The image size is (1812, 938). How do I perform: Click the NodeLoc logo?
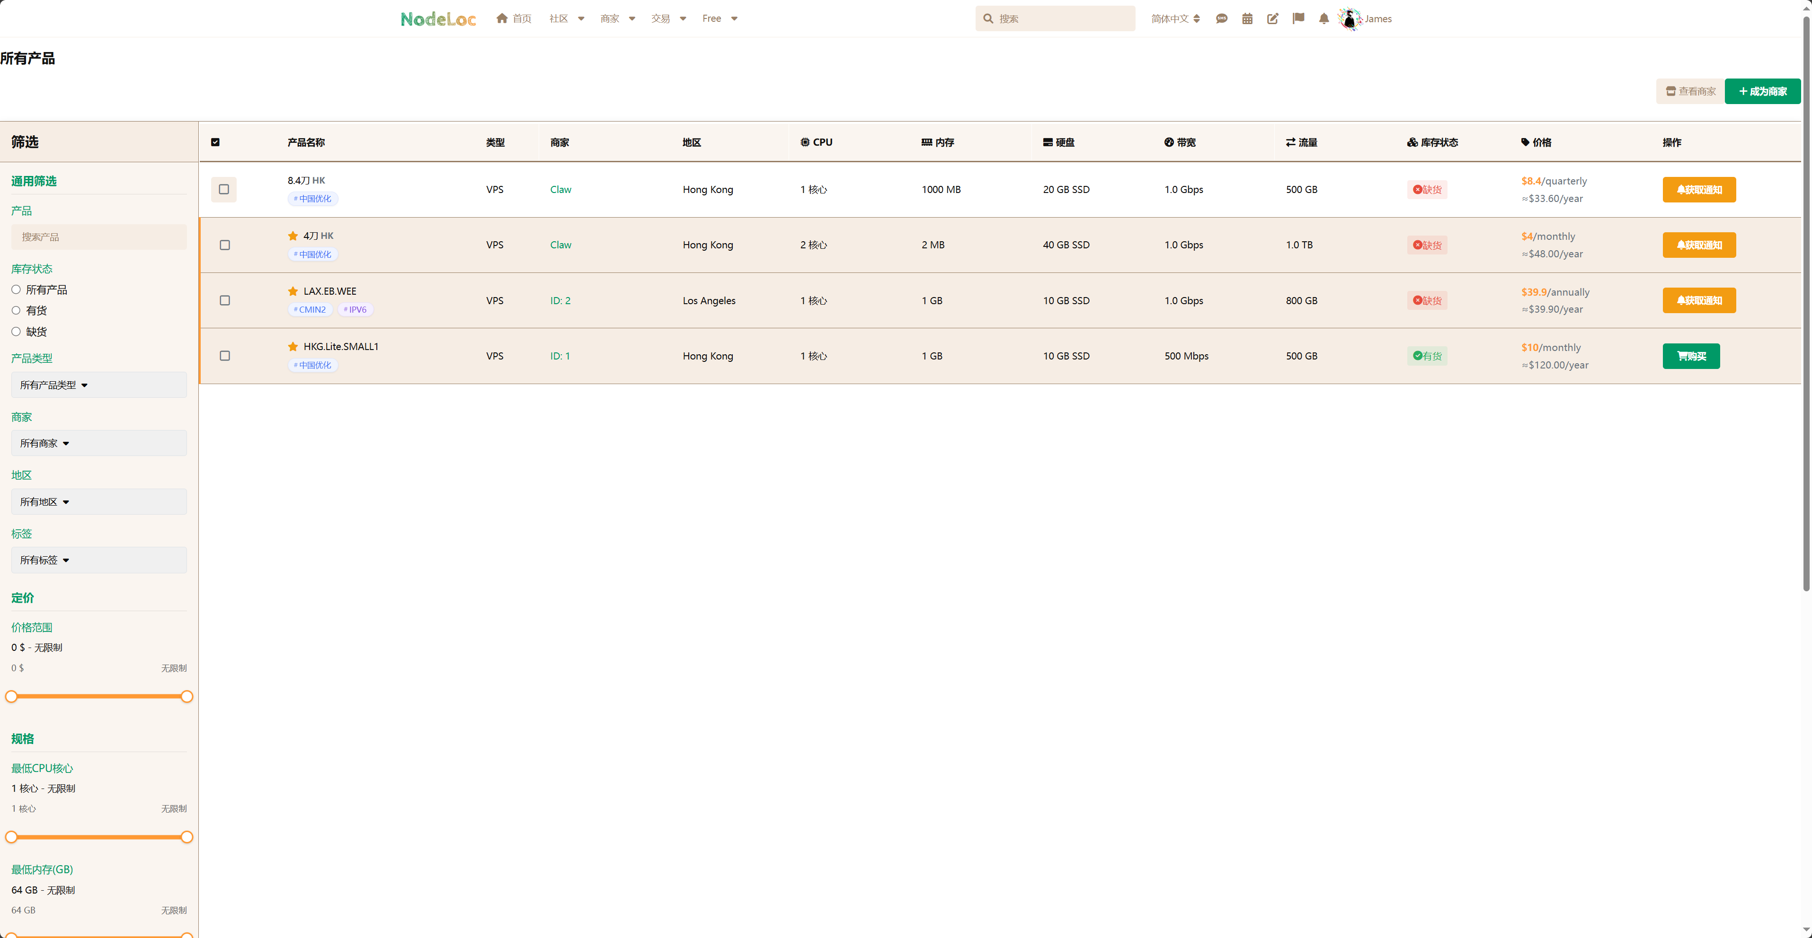pos(438,19)
